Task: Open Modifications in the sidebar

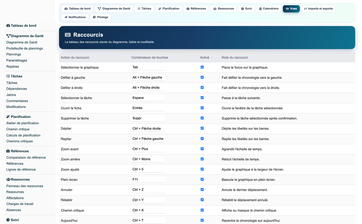Action: tap(16, 107)
